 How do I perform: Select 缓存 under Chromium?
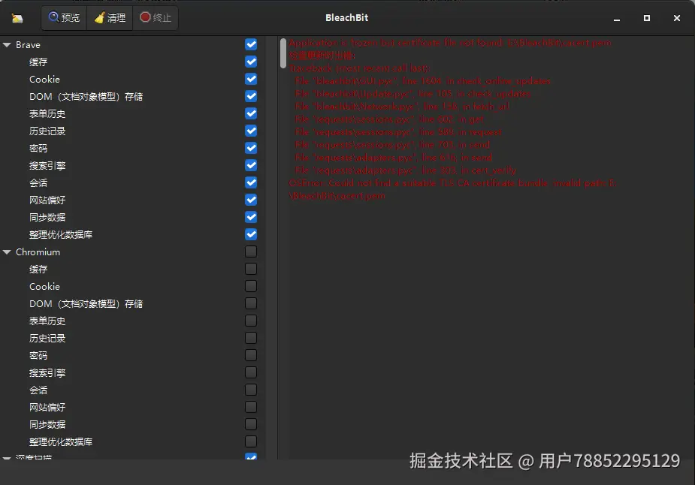(x=38, y=270)
